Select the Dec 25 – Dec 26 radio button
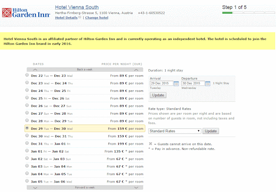The width and height of the screenshot is (276, 192). [27, 98]
